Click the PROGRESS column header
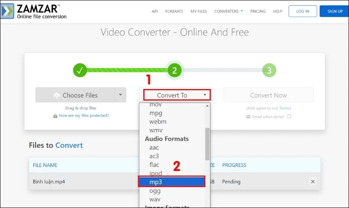The image size is (349, 208). click(x=234, y=165)
